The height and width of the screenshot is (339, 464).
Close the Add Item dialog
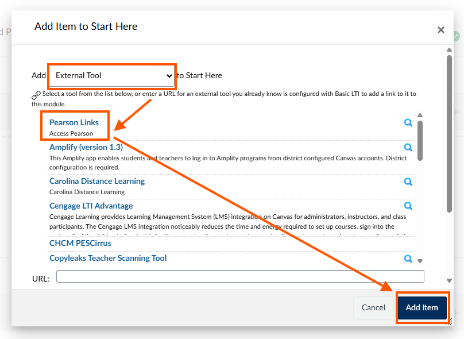click(441, 30)
